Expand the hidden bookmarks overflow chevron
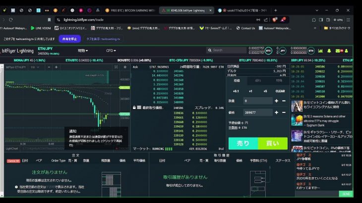Viewport: 362px width, 203px height. (315, 28)
